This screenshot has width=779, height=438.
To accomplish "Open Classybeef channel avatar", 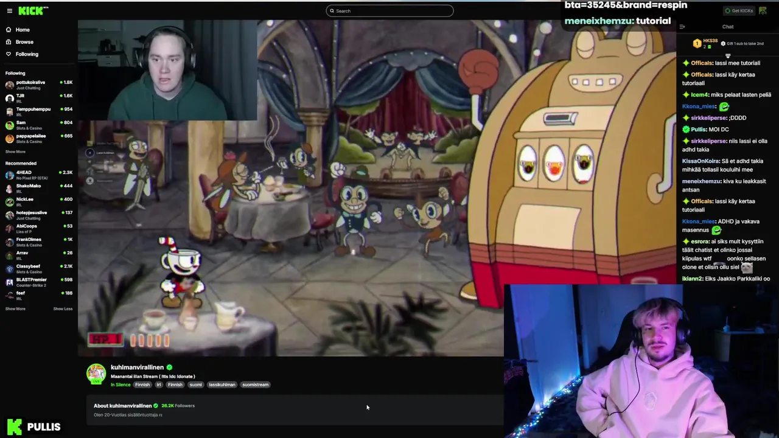I will point(10,269).
